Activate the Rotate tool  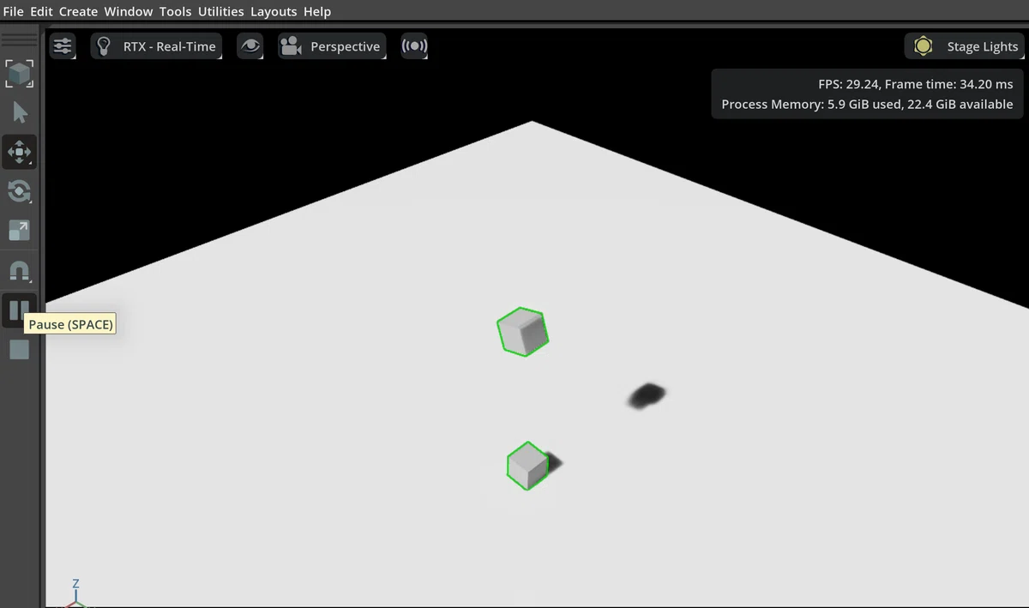(19, 191)
